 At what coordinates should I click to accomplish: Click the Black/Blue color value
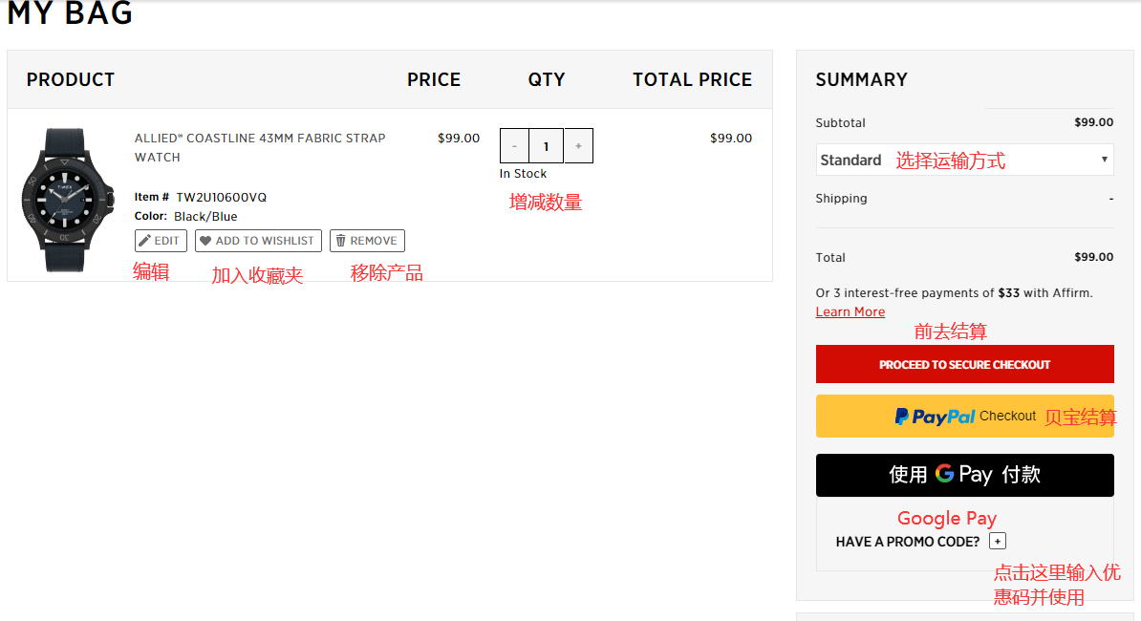click(x=205, y=217)
